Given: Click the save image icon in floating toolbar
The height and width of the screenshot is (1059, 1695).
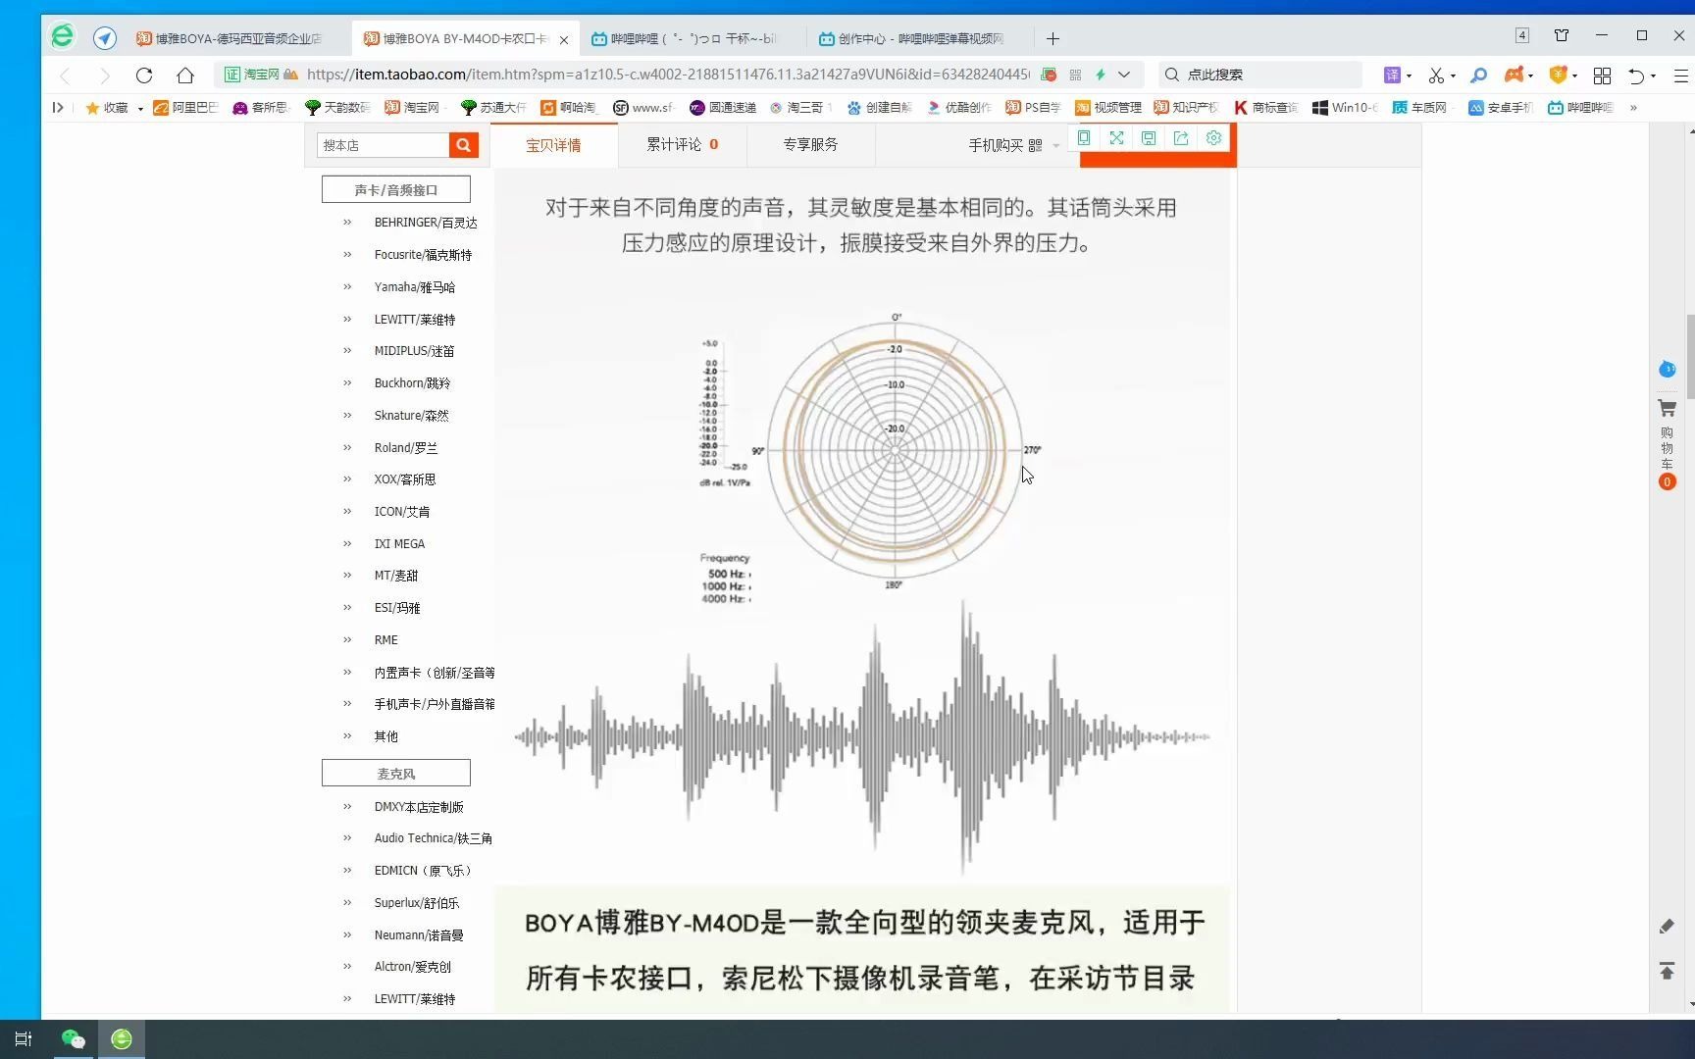Looking at the screenshot, I should (1149, 138).
